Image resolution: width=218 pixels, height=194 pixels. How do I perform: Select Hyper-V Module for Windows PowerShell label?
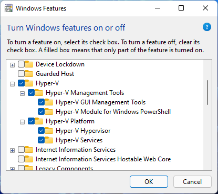113,112
